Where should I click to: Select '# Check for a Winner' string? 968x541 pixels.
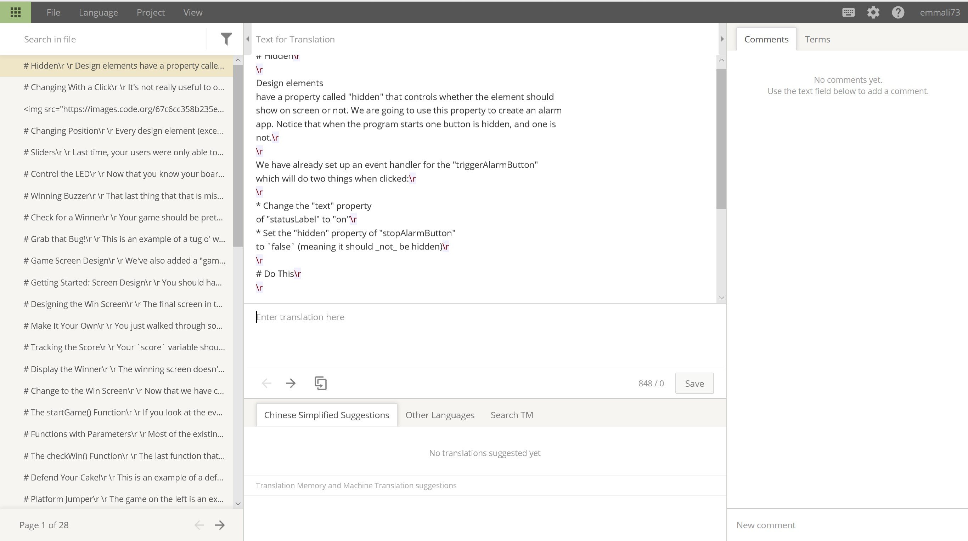[117, 217]
